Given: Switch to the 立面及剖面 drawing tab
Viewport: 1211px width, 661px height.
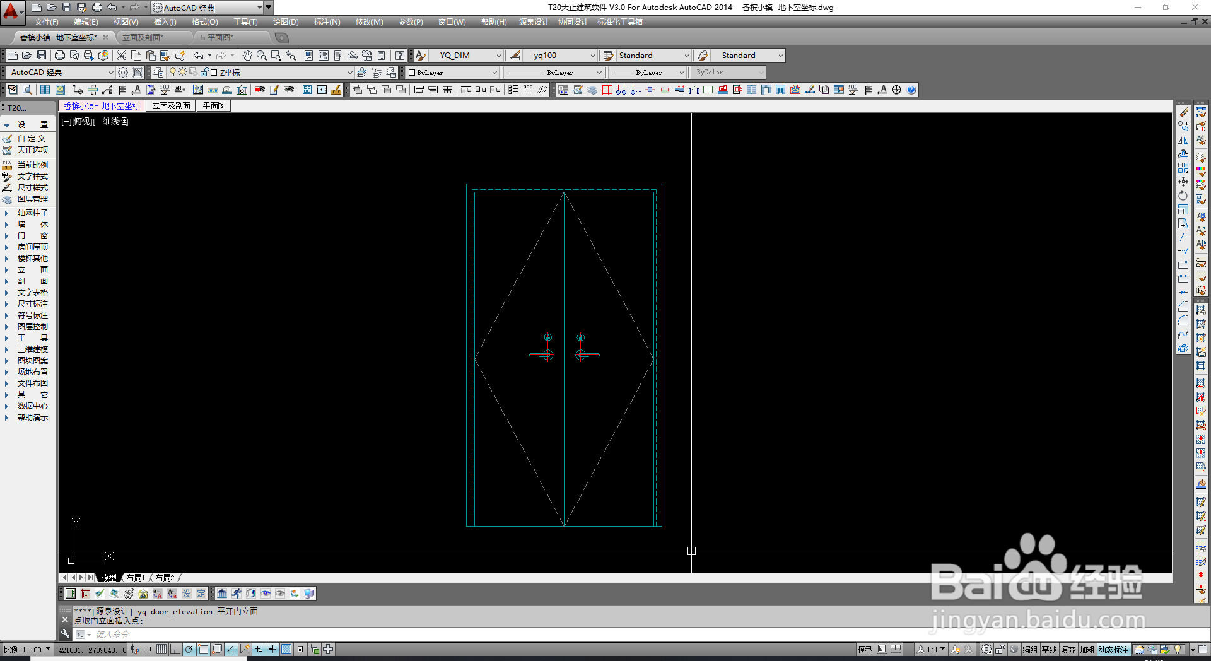Looking at the screenshot, I should (172, 106).
